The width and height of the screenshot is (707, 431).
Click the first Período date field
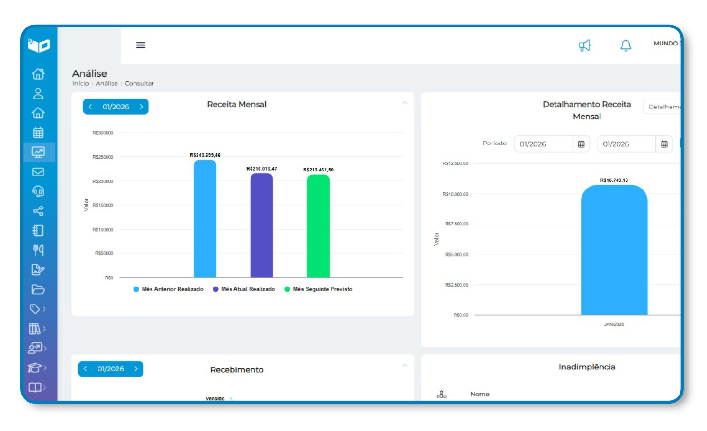tap(543, 144)
